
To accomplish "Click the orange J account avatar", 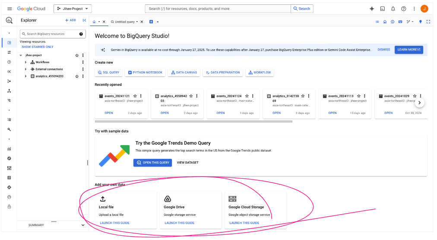I will 424,9.
